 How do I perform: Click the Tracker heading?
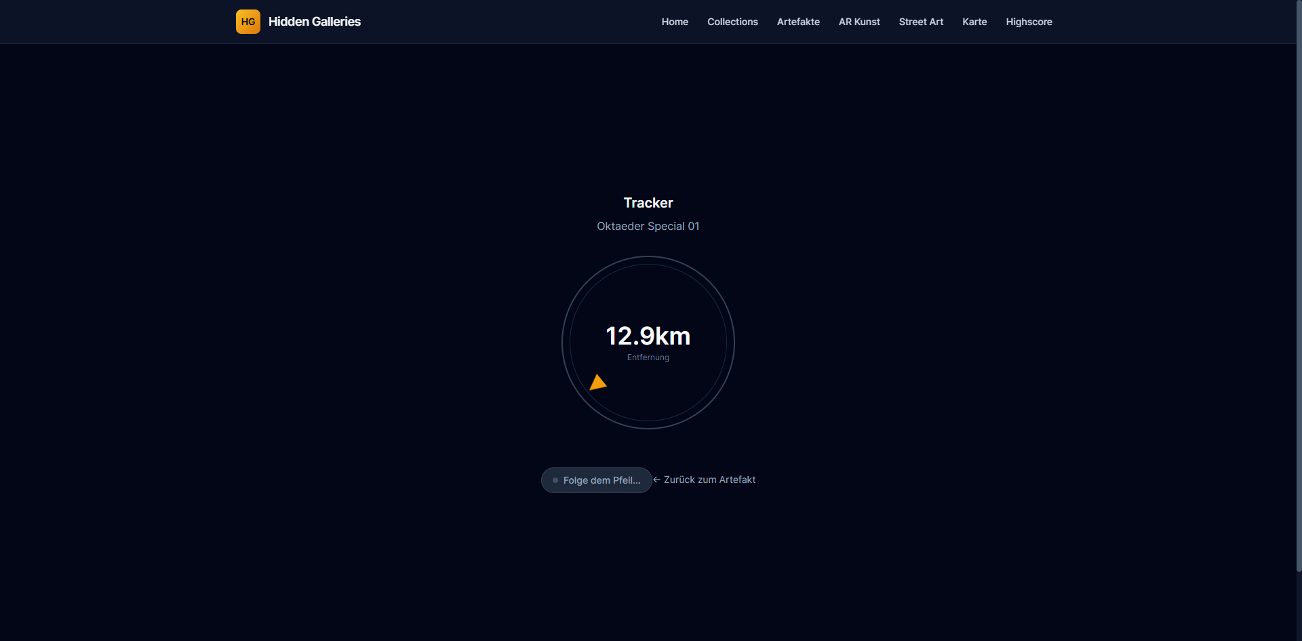point(648,203)
